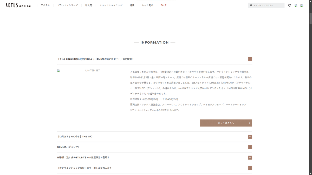Expand the 白のSTILEボトル announcement
312x175 pixels.
point(250,158)
